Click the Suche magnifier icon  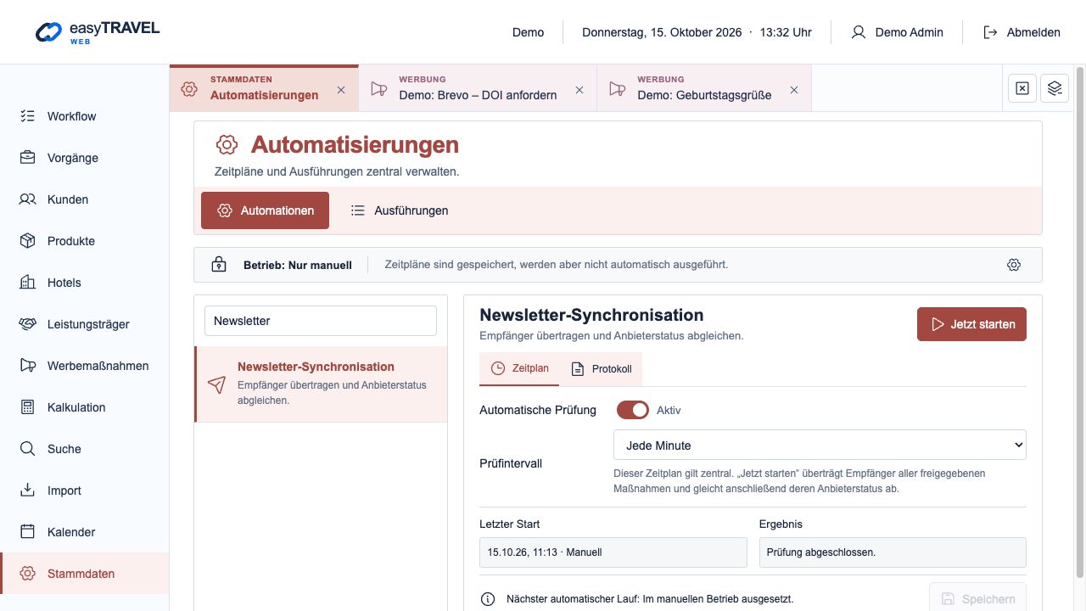[28, 449]
